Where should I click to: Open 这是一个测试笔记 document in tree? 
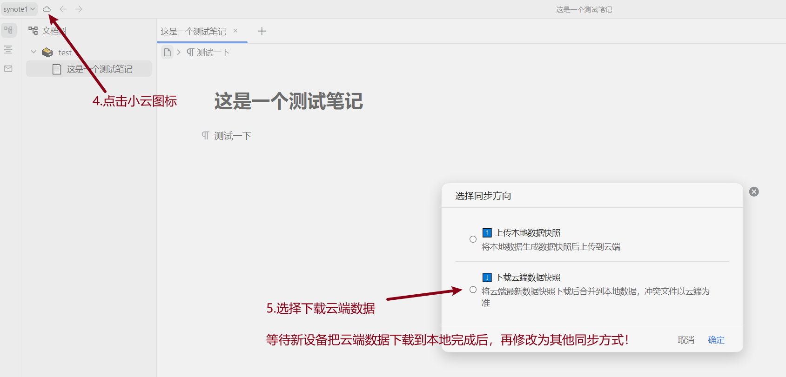click(89, 69)
